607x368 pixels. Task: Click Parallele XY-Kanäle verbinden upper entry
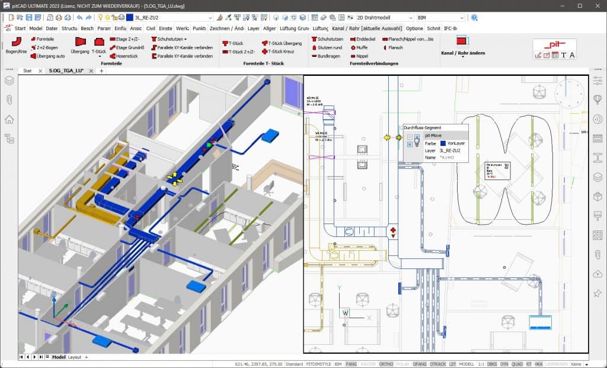(x=182, y=47)
